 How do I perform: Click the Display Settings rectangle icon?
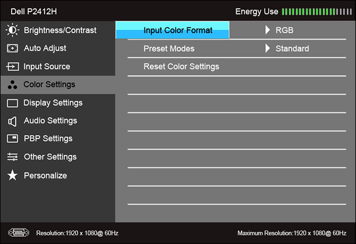(12, 103)
